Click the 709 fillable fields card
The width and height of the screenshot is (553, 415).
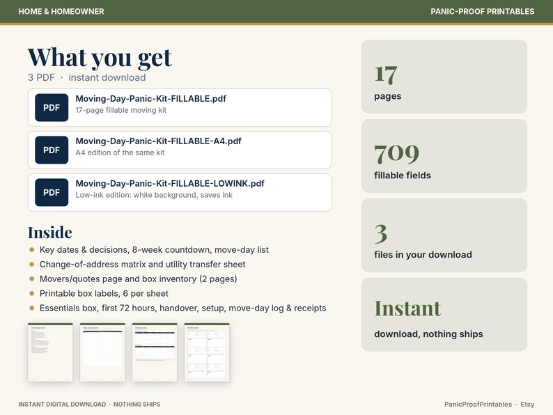click(x=444, y=156)
